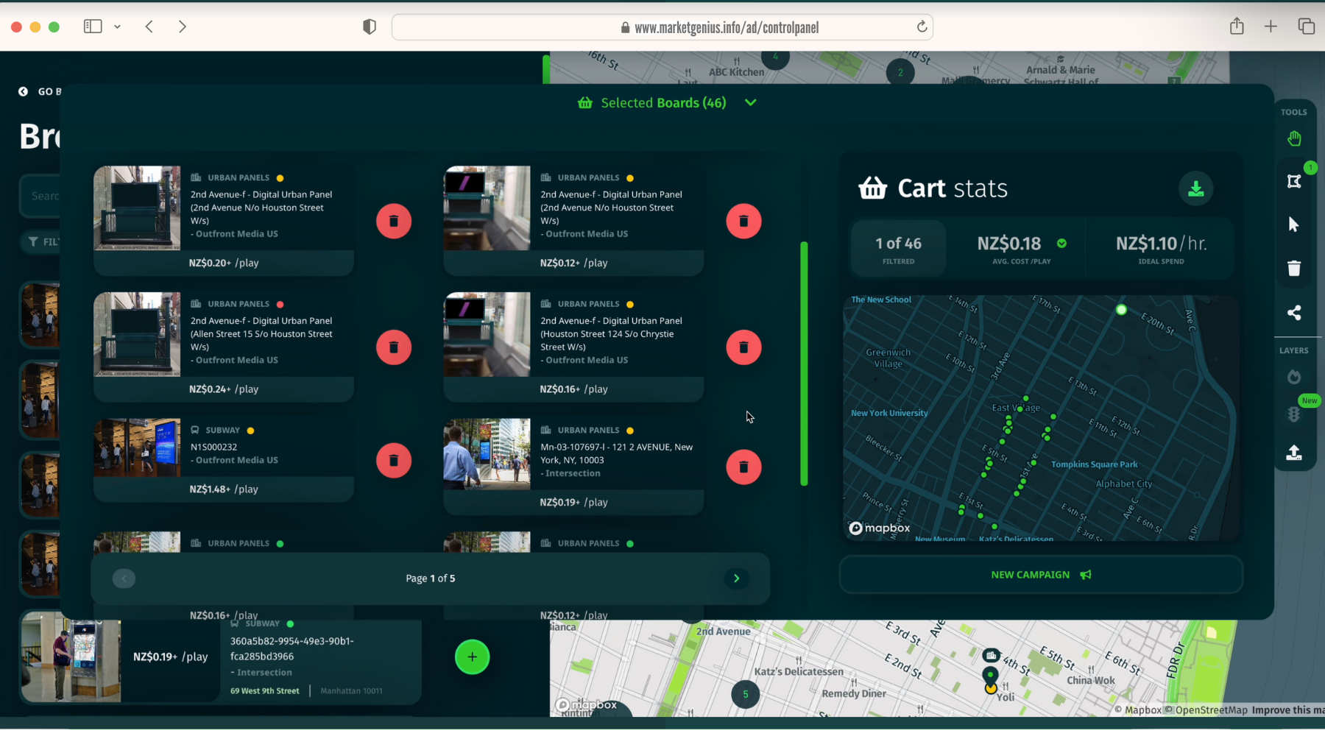The image size is (1325, 736).
Task: Open the heatmap layer icon
Action: [1294, 378]
